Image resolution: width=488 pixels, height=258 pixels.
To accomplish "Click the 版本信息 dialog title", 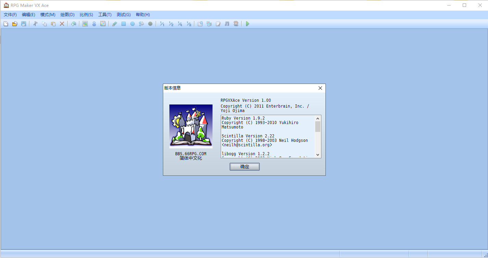I will point(172,88).
